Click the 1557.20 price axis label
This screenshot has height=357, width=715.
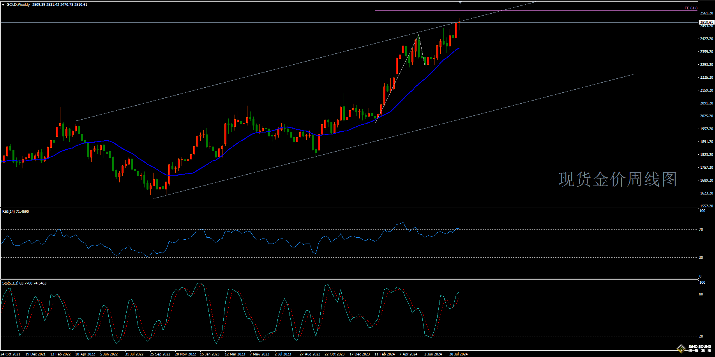pos(706,206)
